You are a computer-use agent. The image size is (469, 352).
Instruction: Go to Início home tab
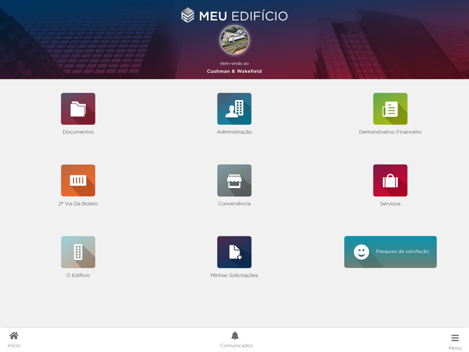(x=14, y=340)
